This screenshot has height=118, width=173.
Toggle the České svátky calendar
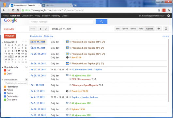[5, 96]
